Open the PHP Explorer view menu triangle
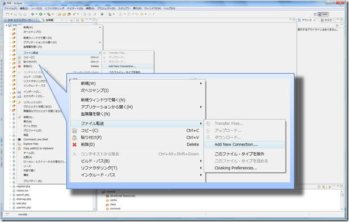Screen dimensions: 349x222 coord(86,20)
